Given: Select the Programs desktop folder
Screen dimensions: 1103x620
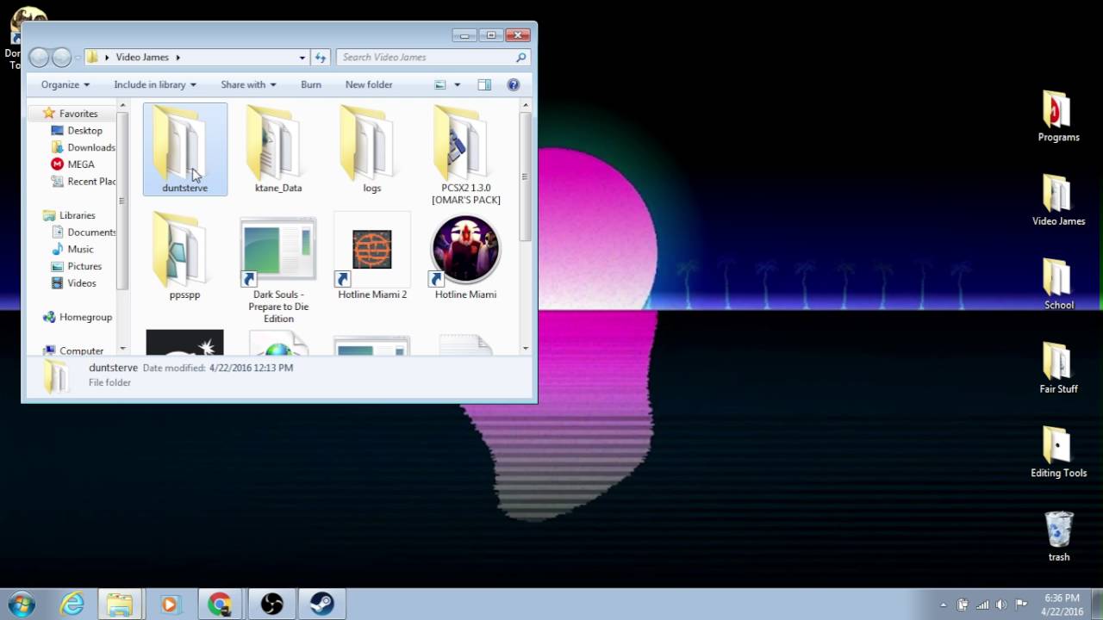Looking at the screenshot, I should point(1058,117).
